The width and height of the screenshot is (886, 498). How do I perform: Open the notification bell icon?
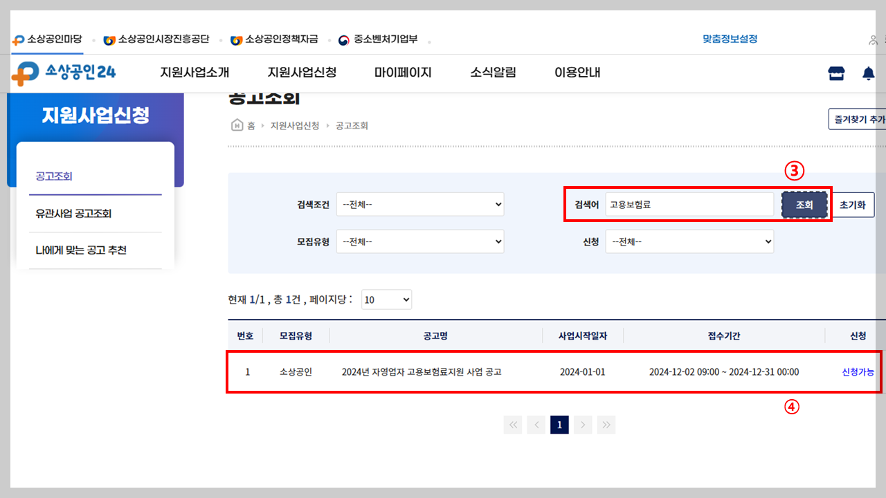coord(869,73)
